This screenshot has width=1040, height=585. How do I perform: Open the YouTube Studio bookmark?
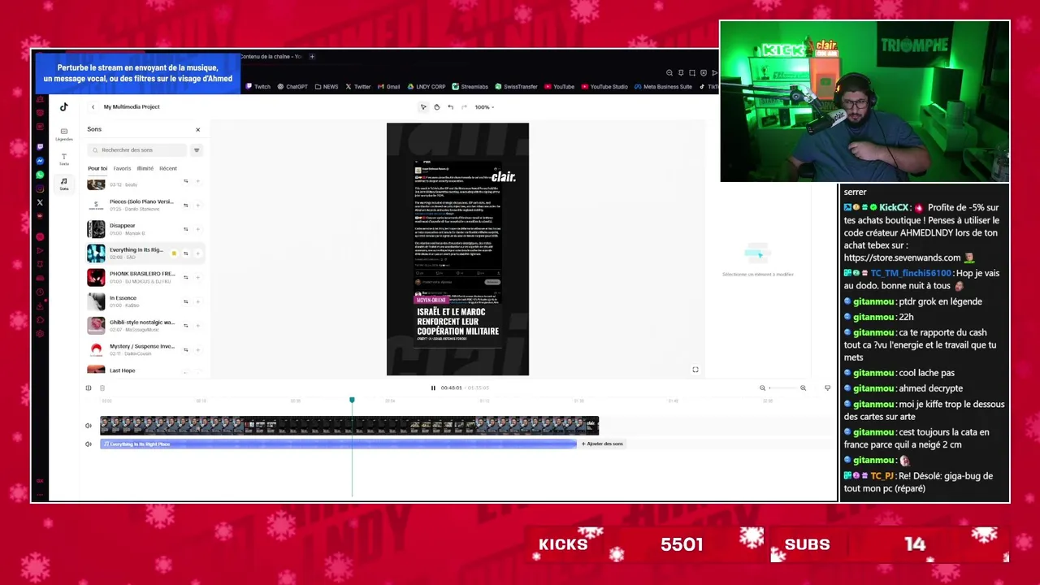click(604, 87)
